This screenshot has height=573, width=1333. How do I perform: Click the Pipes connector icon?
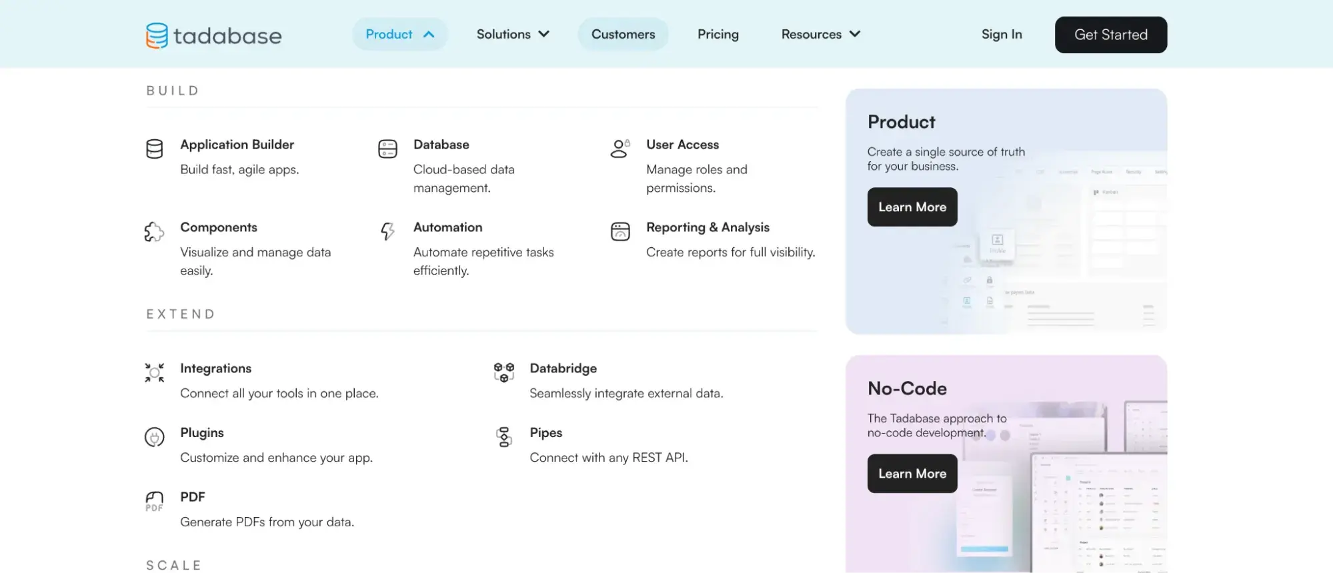[x=504, y=437]
